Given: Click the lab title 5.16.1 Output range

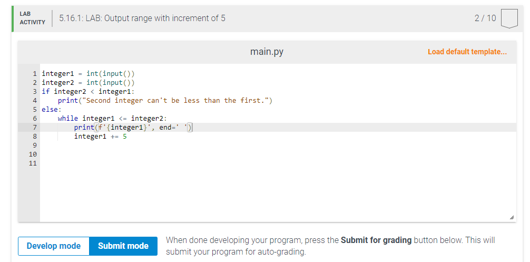Looking at the screenshot, I should coord(142,18).
